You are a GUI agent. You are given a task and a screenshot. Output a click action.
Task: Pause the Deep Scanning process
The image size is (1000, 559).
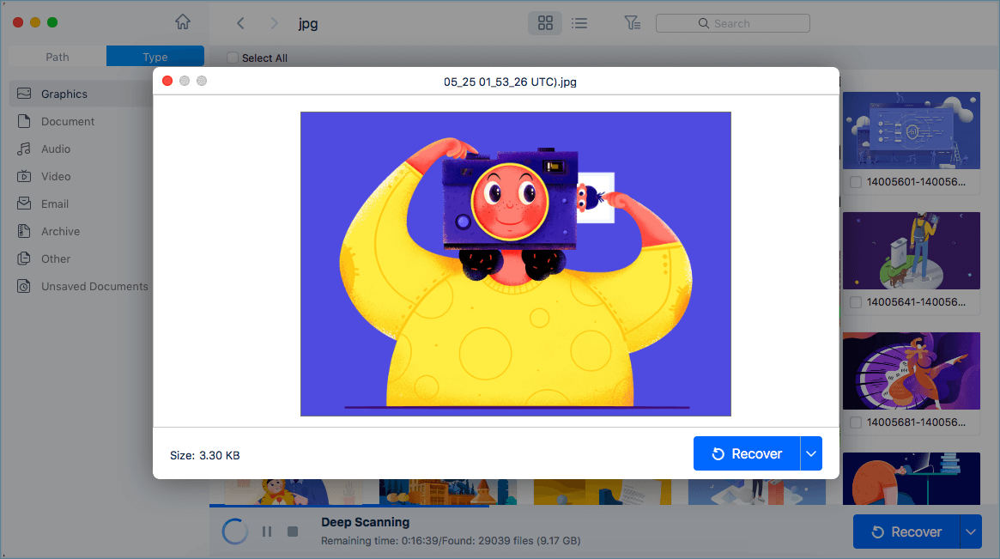point(267,532)
